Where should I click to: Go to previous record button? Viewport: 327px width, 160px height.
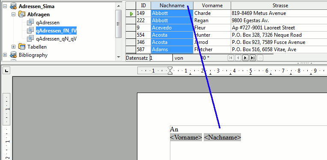click(x=238, y=58)
